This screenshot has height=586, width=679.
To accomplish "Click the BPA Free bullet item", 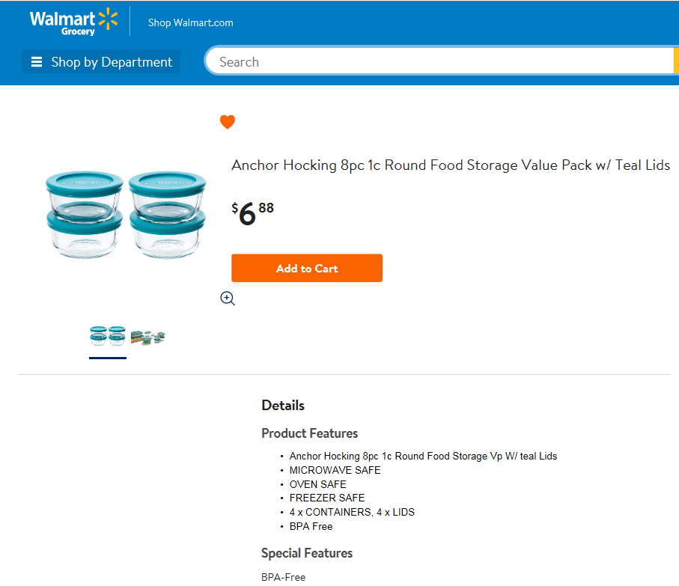I will click(x=311, y=527).
